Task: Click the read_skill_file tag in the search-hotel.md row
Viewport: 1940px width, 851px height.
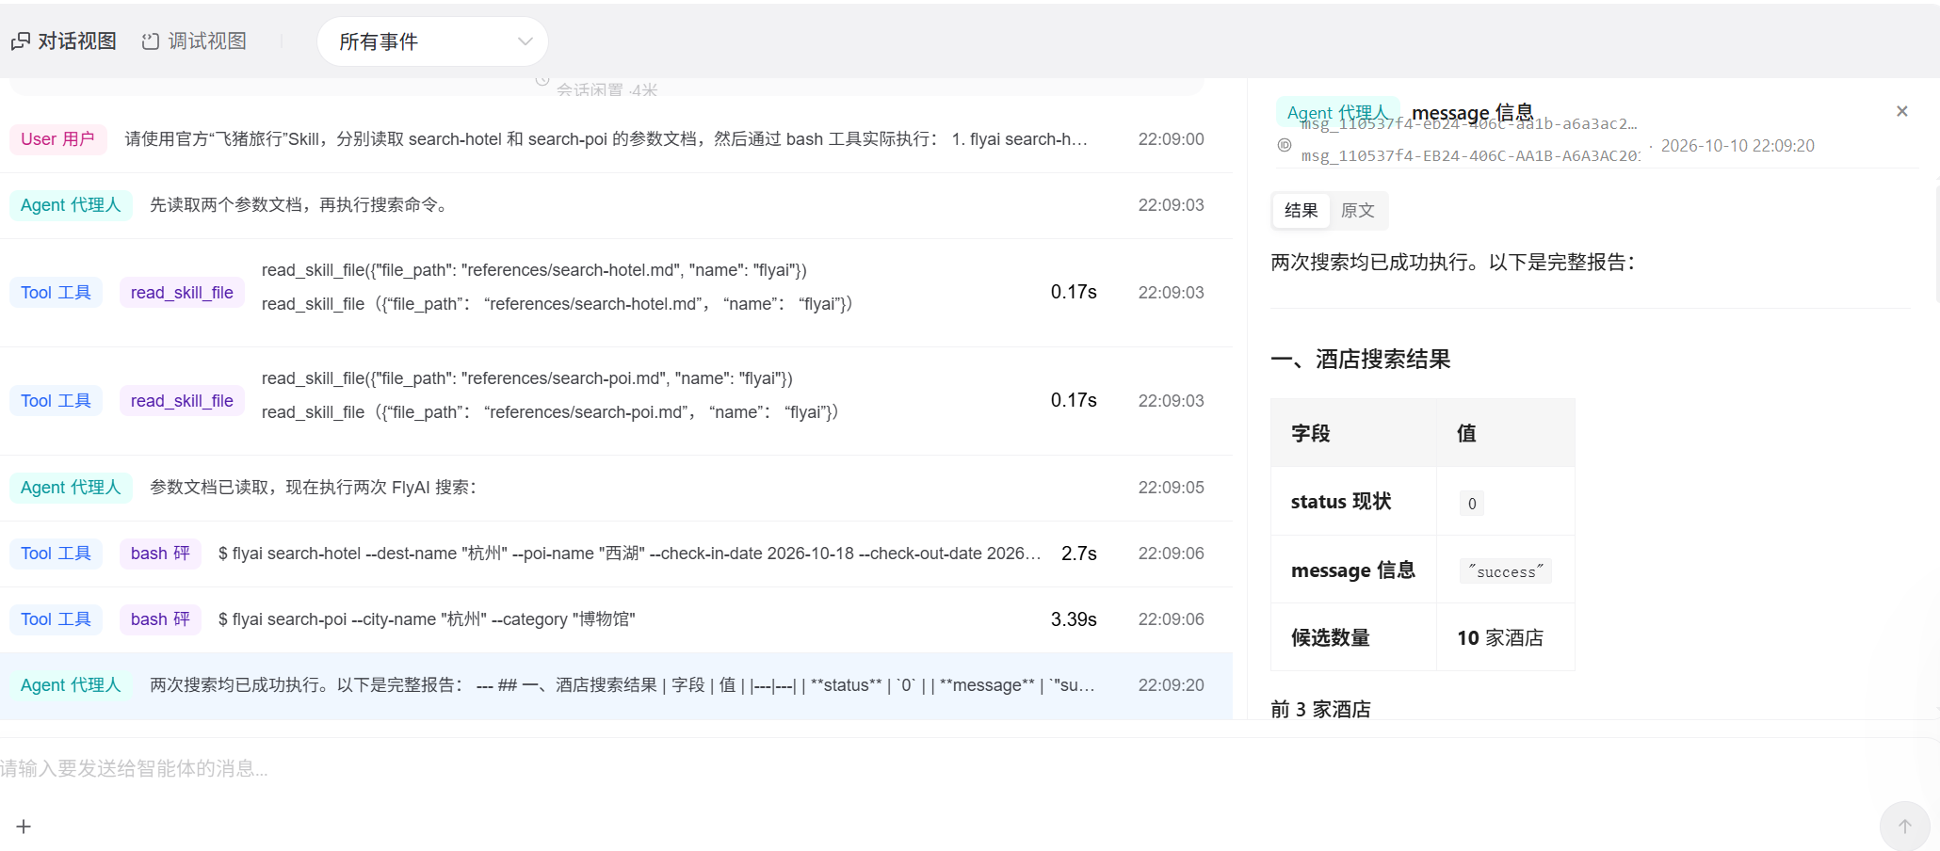Action: tap(182, 293)
